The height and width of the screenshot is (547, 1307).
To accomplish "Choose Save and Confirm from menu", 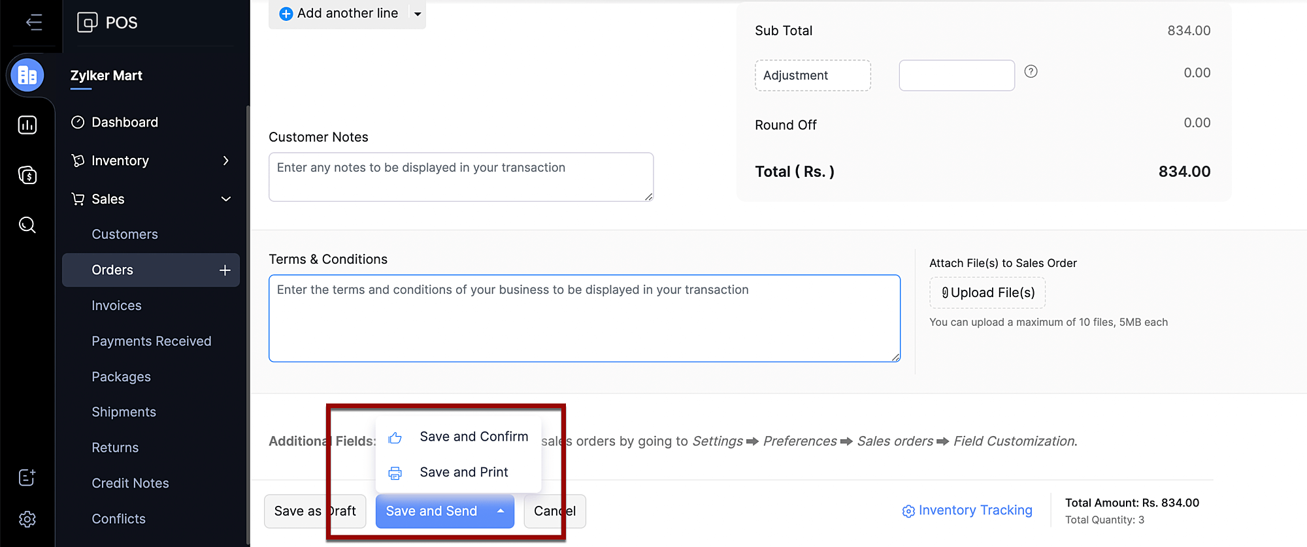I will point(473,437).
